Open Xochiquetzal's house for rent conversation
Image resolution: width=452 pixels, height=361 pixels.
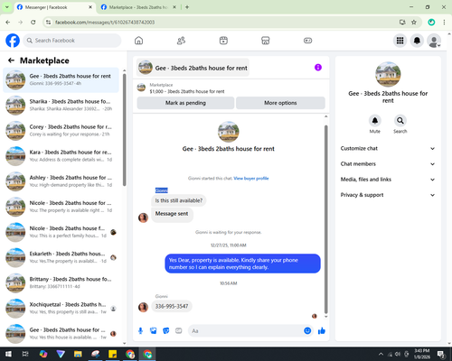[61, 308]
